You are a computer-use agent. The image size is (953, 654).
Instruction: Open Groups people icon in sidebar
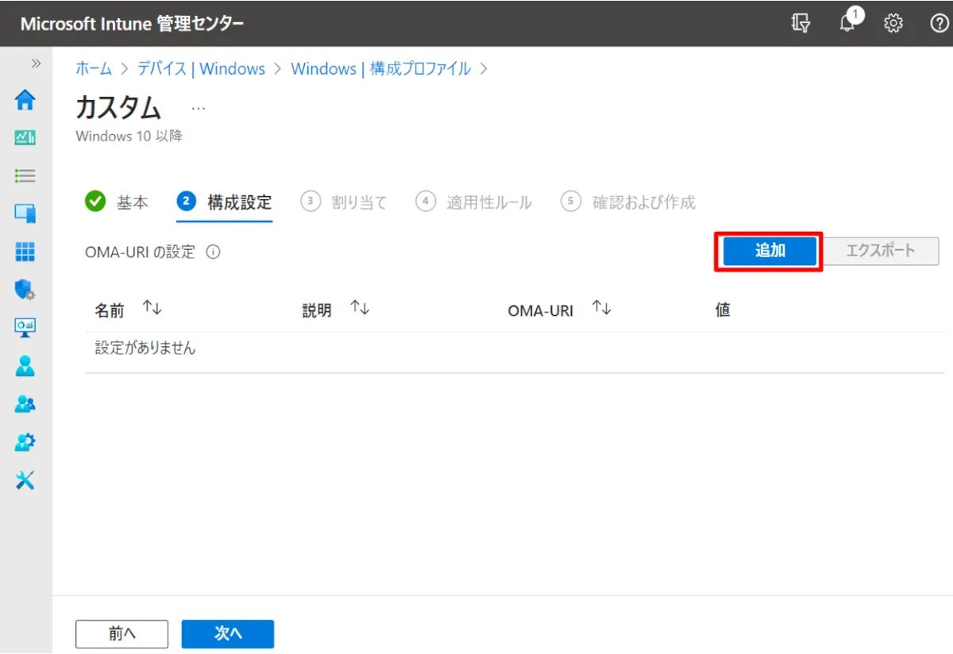click(25, 404)
